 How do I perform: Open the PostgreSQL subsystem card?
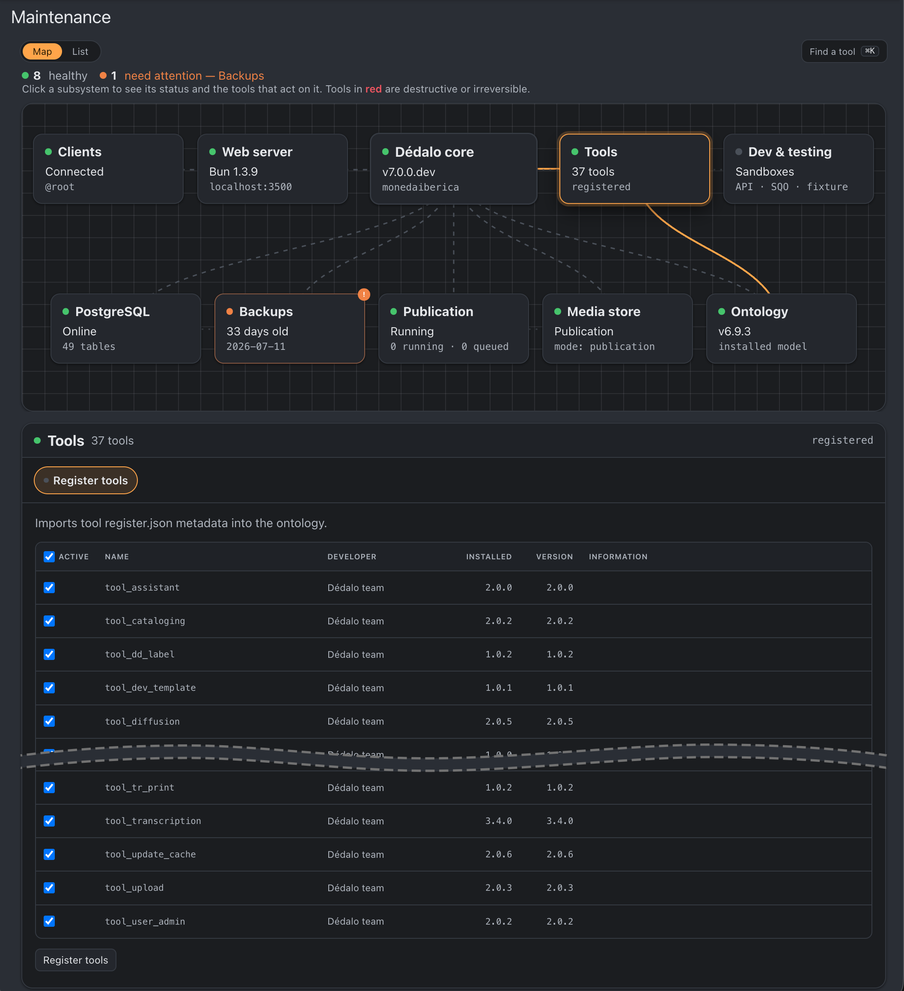(x=126, y=328)
